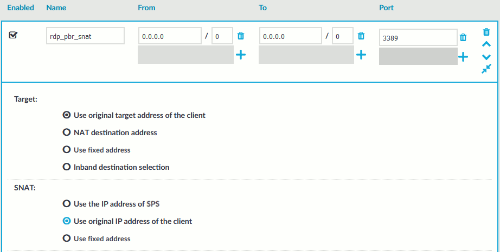Delete the To address 0.0.0.0 entry
500x252 pixels.
point(361,36)
